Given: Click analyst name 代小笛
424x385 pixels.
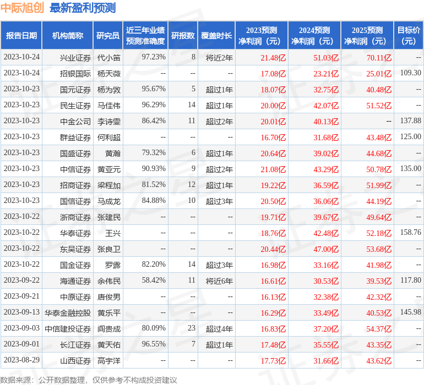Looking at the screenshot, I should point(108,58).
